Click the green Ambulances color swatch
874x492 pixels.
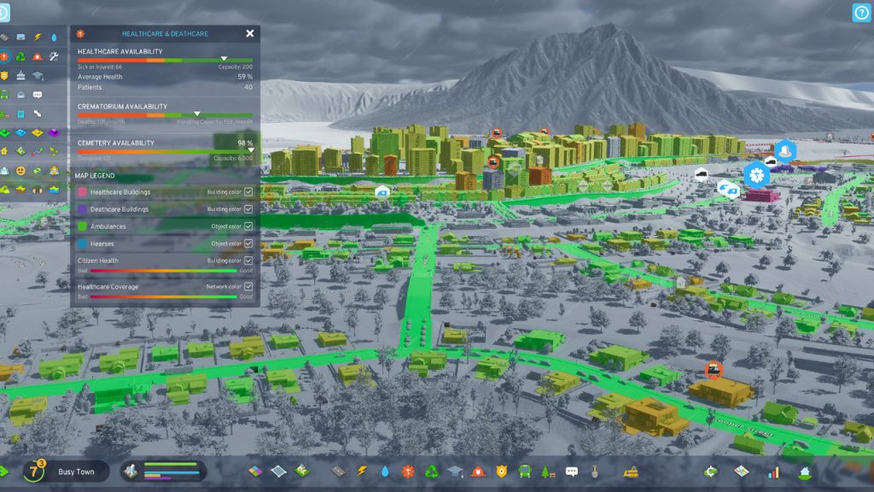pos(82,226)
